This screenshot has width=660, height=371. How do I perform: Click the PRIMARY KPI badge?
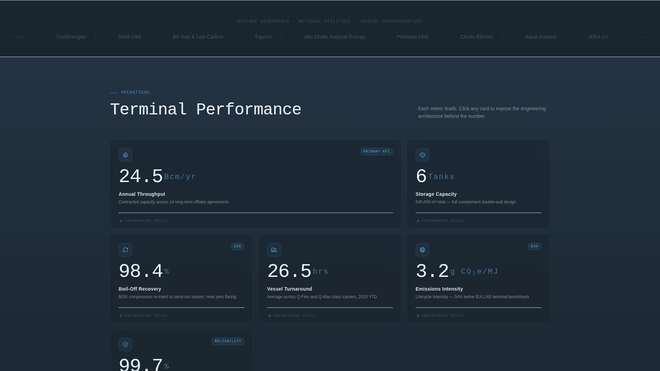(376, 151)
